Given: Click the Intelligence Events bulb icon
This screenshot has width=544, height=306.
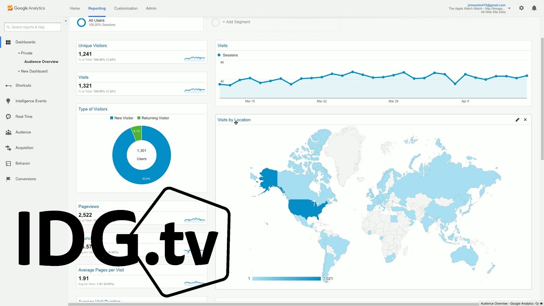Looking at the screenshot, I should (8, 101).
